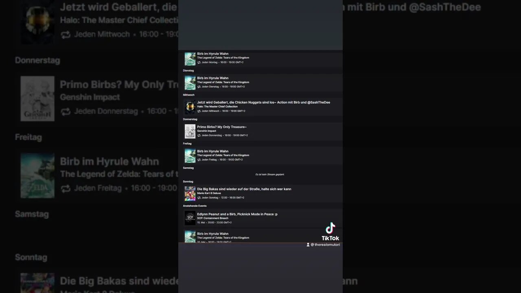The image size is (521, 293).
Task: Select small 'Dienstag' day header
Action: coord(188,70)
